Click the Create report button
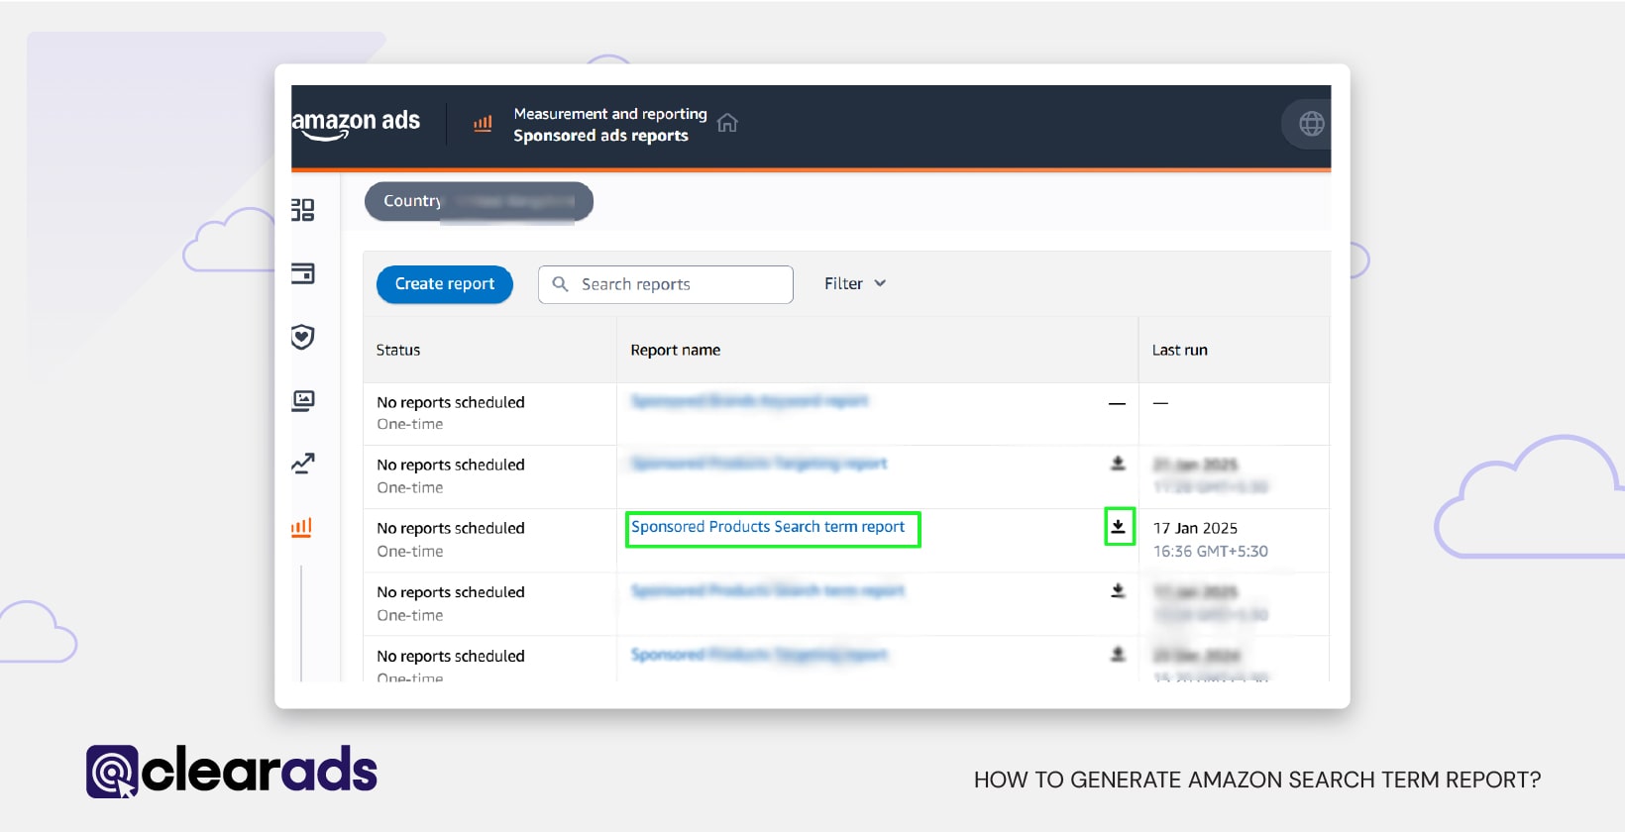The width and height of the screenshot is (1625, 832). [445, 284]
